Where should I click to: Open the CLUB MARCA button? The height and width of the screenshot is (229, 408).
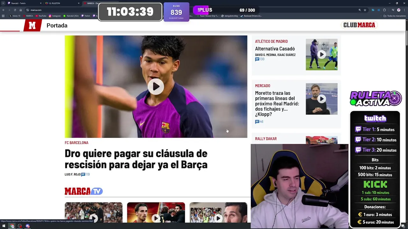pyautogui.click(x=359, y=25)
